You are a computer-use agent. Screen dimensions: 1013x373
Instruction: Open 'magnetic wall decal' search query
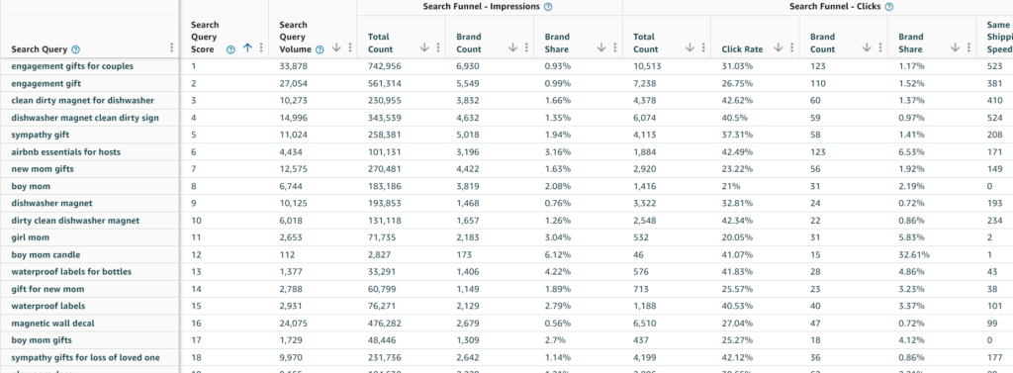52,324
